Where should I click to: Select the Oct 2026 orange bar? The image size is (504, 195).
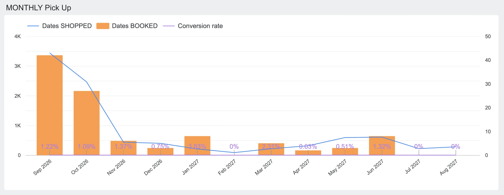pos(86,123)
